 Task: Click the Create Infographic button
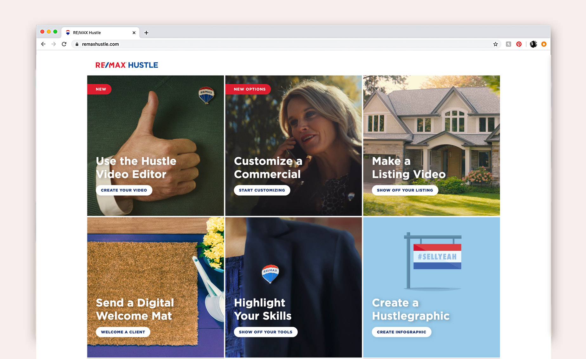coord(401,332)
